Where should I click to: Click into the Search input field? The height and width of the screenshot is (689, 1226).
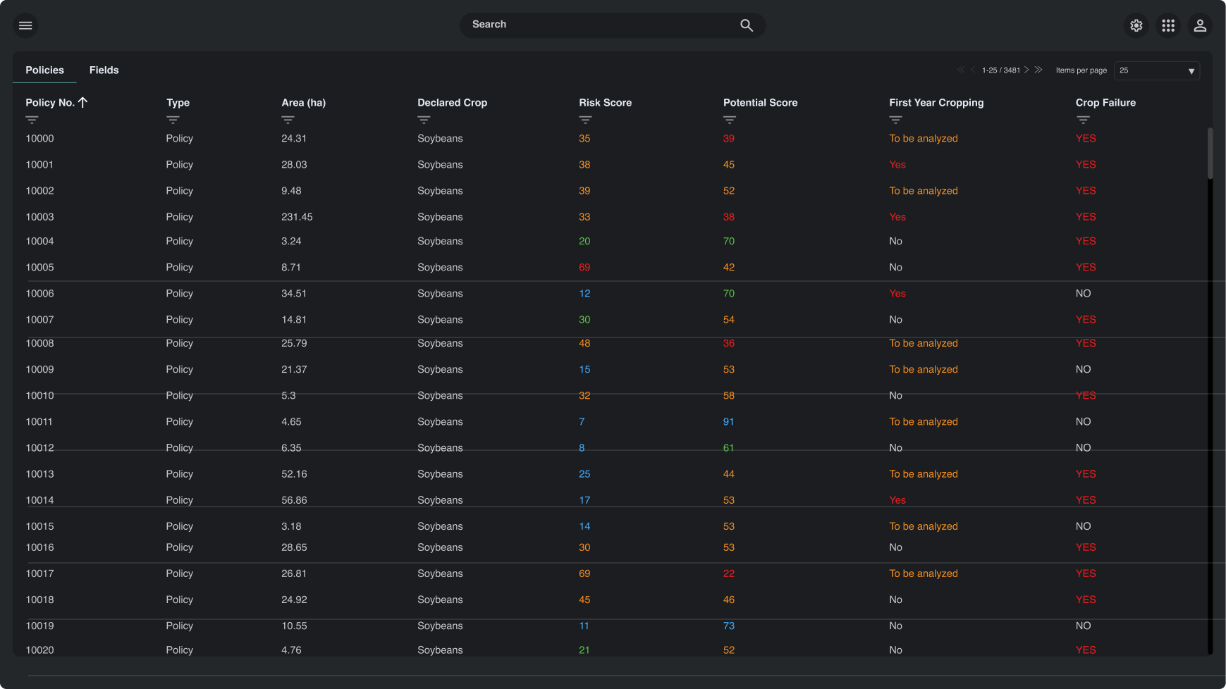tap(599, 25)
